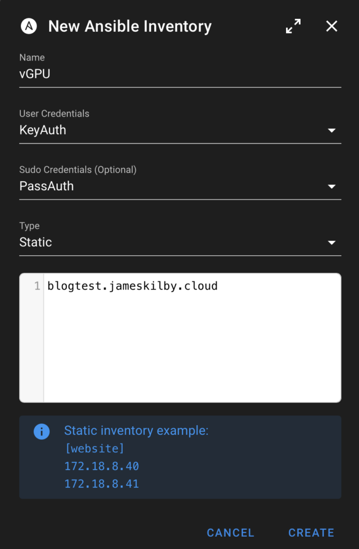Open the KeyAuth credentials selector

pos(161,130)
